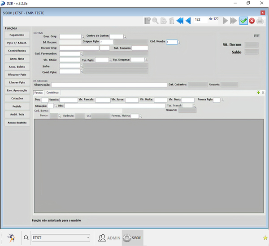The width and height of the screenshot is (269, 246).
Task: Click the Pagamento function button
Action: 17,35
